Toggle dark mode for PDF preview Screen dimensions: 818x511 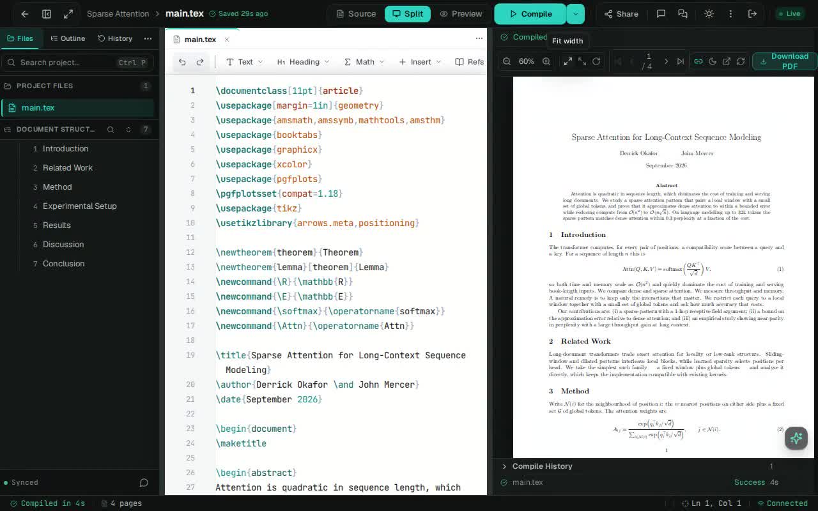(x=713, y=61)
